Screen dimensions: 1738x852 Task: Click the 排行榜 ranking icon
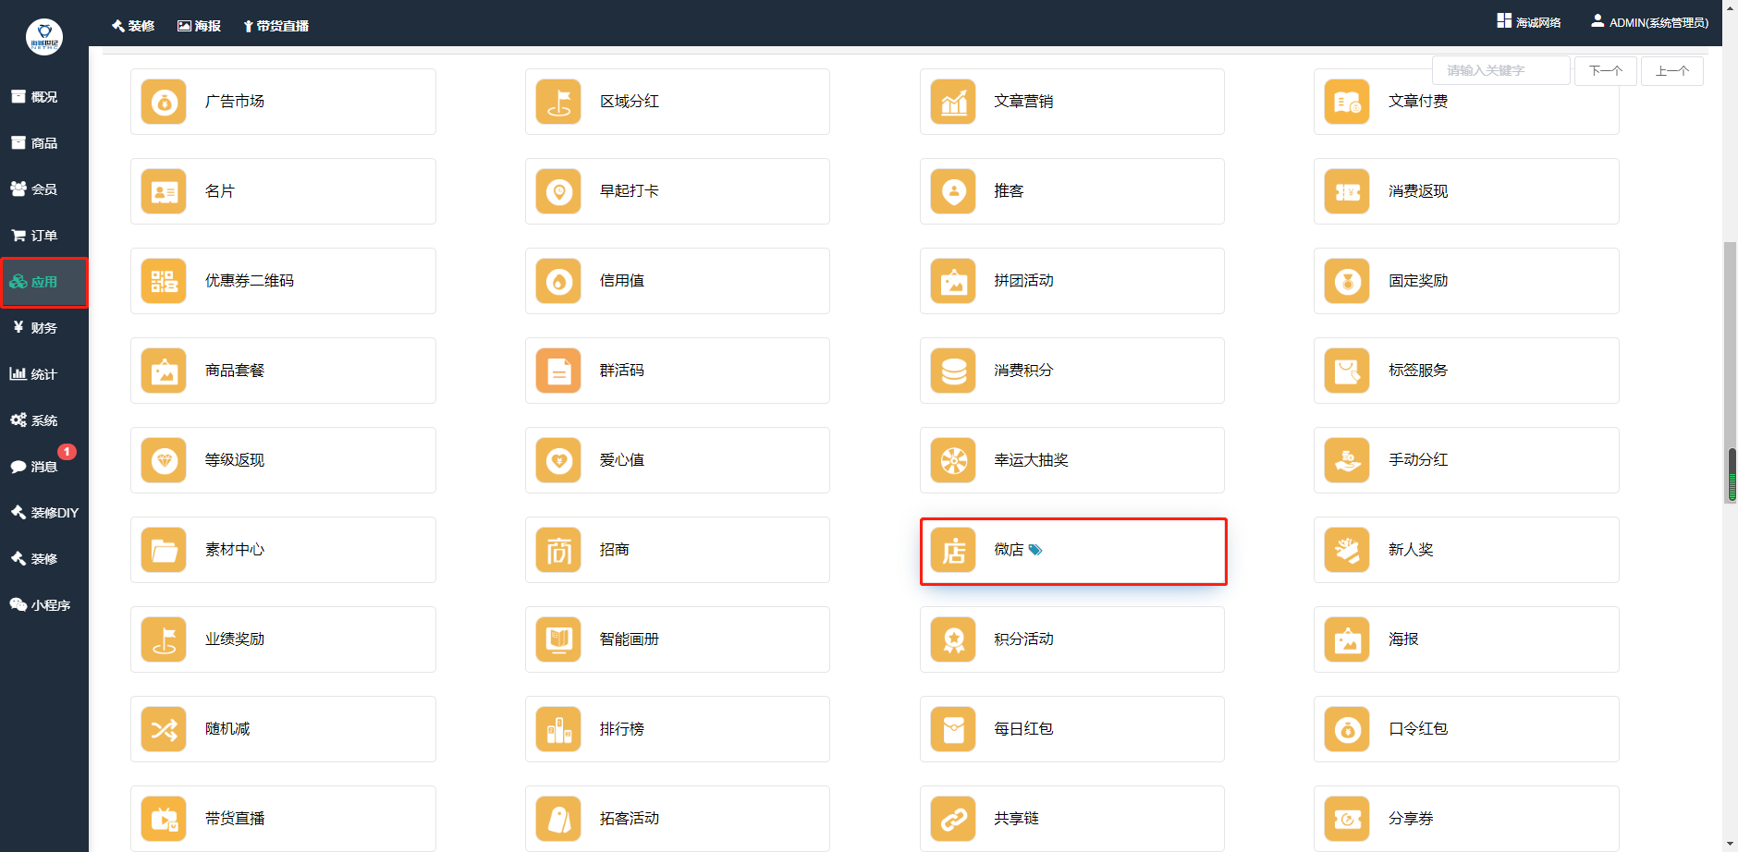pyautogui.click(x=558, y=729)
